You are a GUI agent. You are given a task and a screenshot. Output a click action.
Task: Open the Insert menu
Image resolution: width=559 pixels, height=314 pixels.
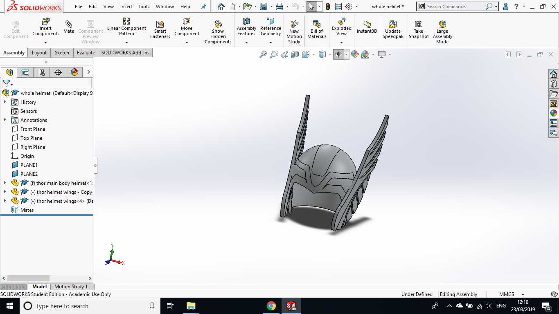[126, 7]
